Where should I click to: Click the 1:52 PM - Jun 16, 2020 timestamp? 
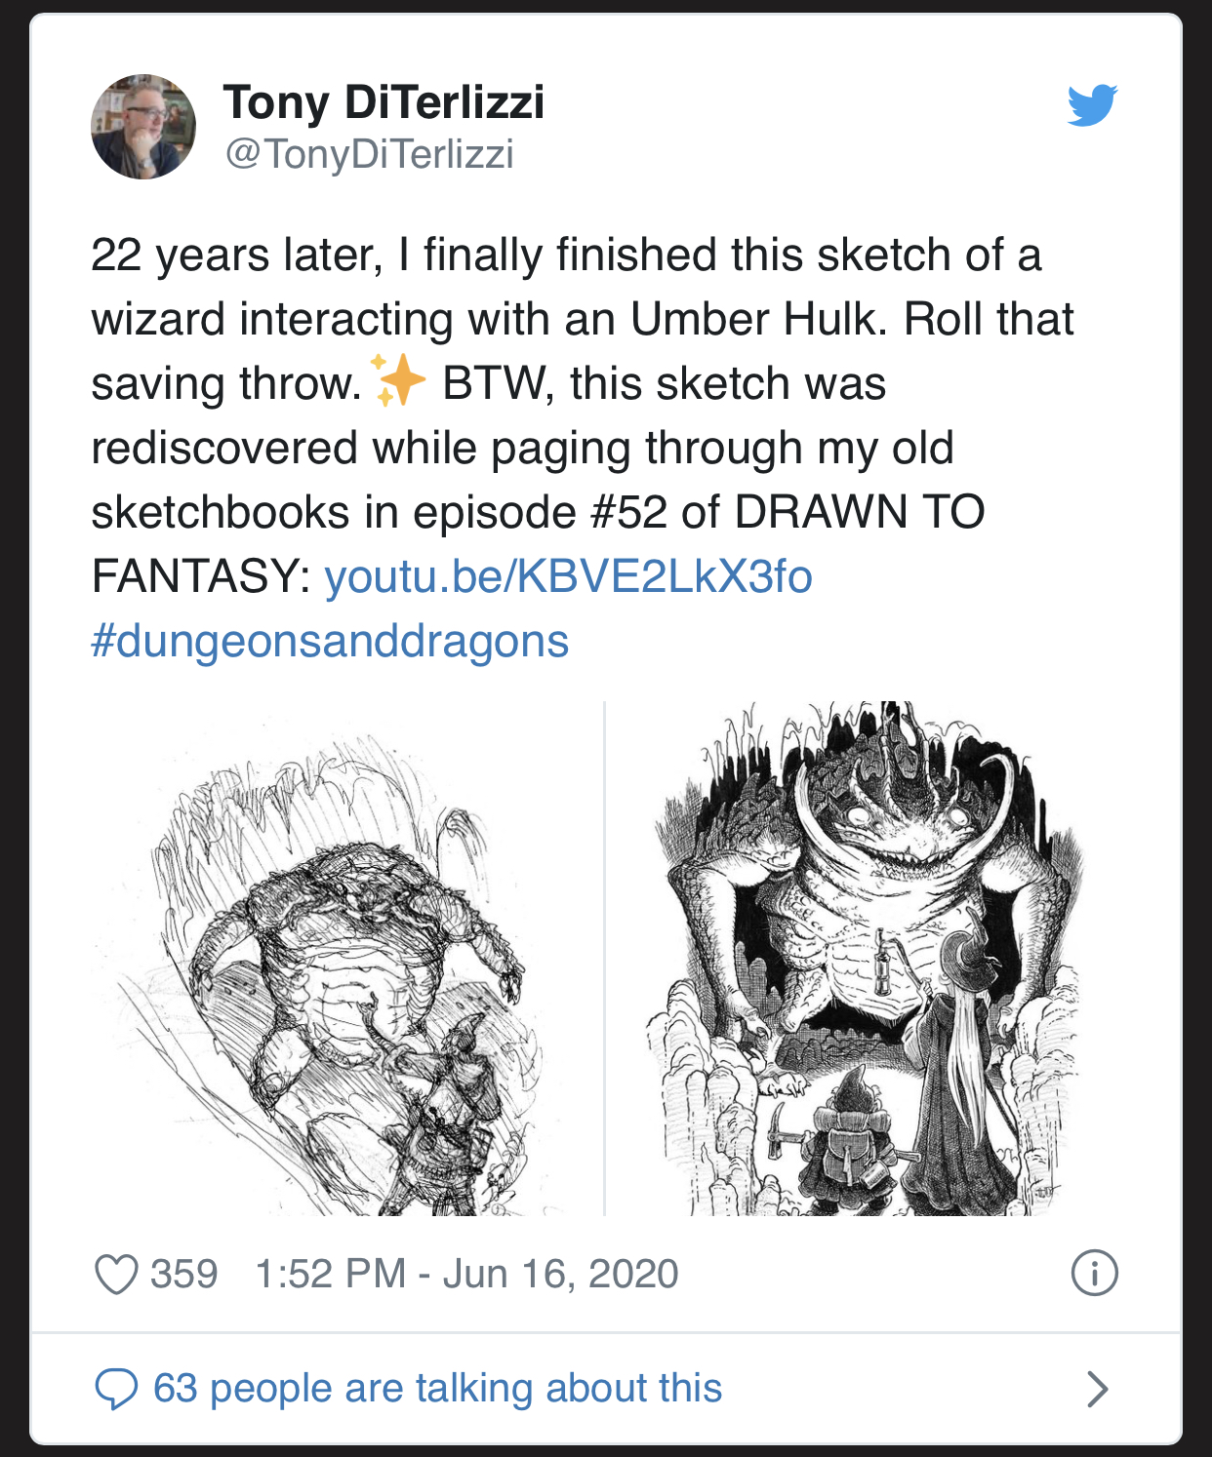point(466,1275)
